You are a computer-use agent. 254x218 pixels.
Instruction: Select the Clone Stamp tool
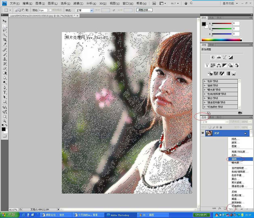[x=5, y=59]
